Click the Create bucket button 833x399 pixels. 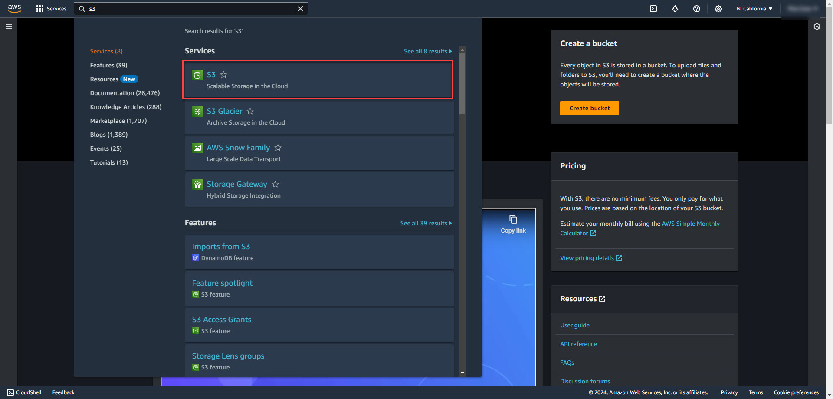590,108
